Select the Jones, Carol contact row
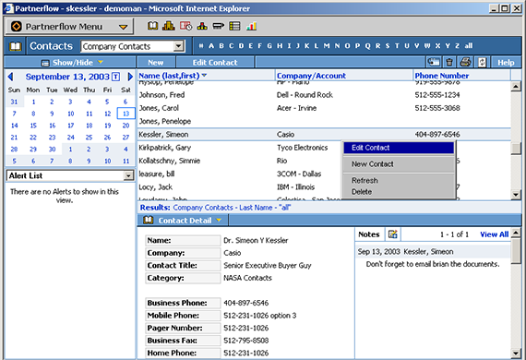 (x=324, y=108)
